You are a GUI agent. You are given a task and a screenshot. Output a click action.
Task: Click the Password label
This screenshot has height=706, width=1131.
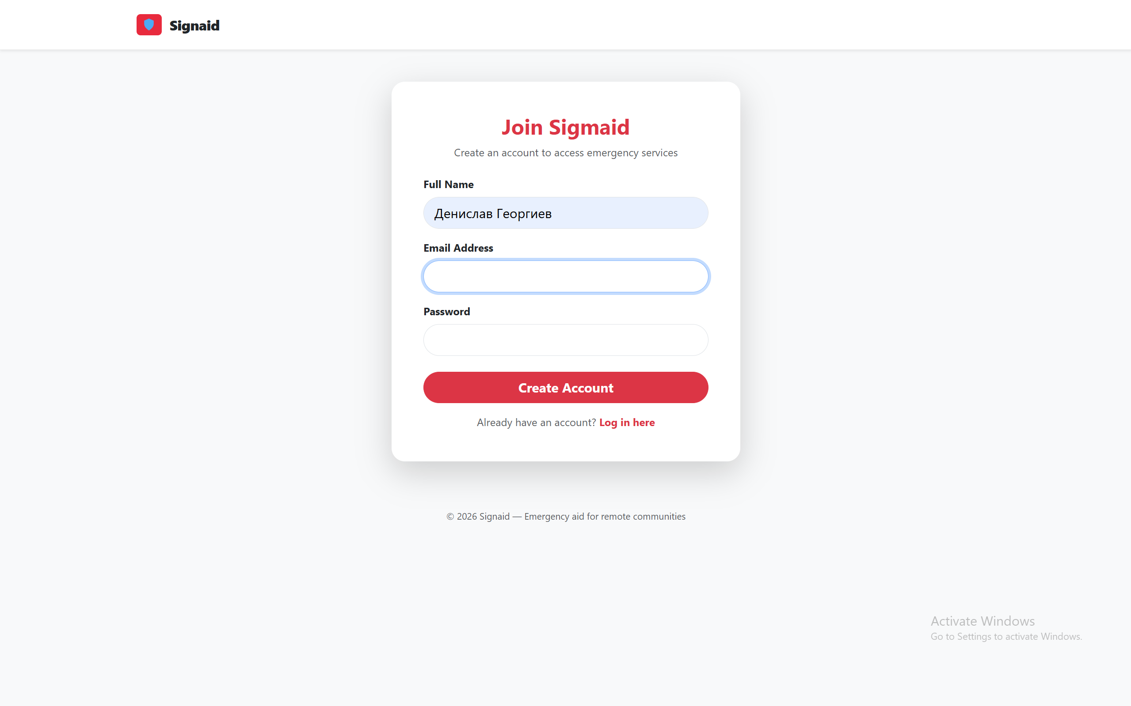coord(446,311)
